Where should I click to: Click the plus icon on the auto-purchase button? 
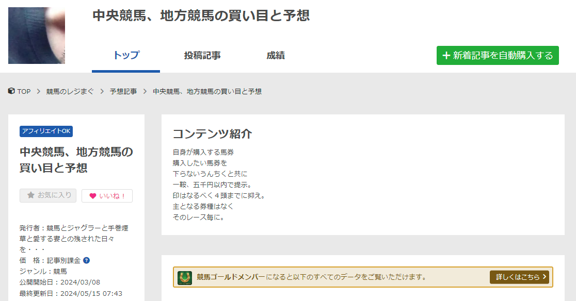pyautogui.click(x=446, y=55)
